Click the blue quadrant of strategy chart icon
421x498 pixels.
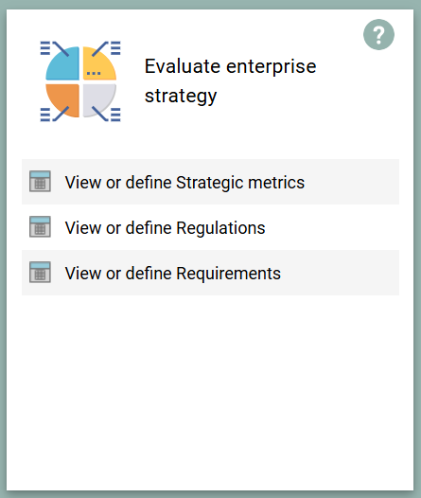tap(64, 65)
